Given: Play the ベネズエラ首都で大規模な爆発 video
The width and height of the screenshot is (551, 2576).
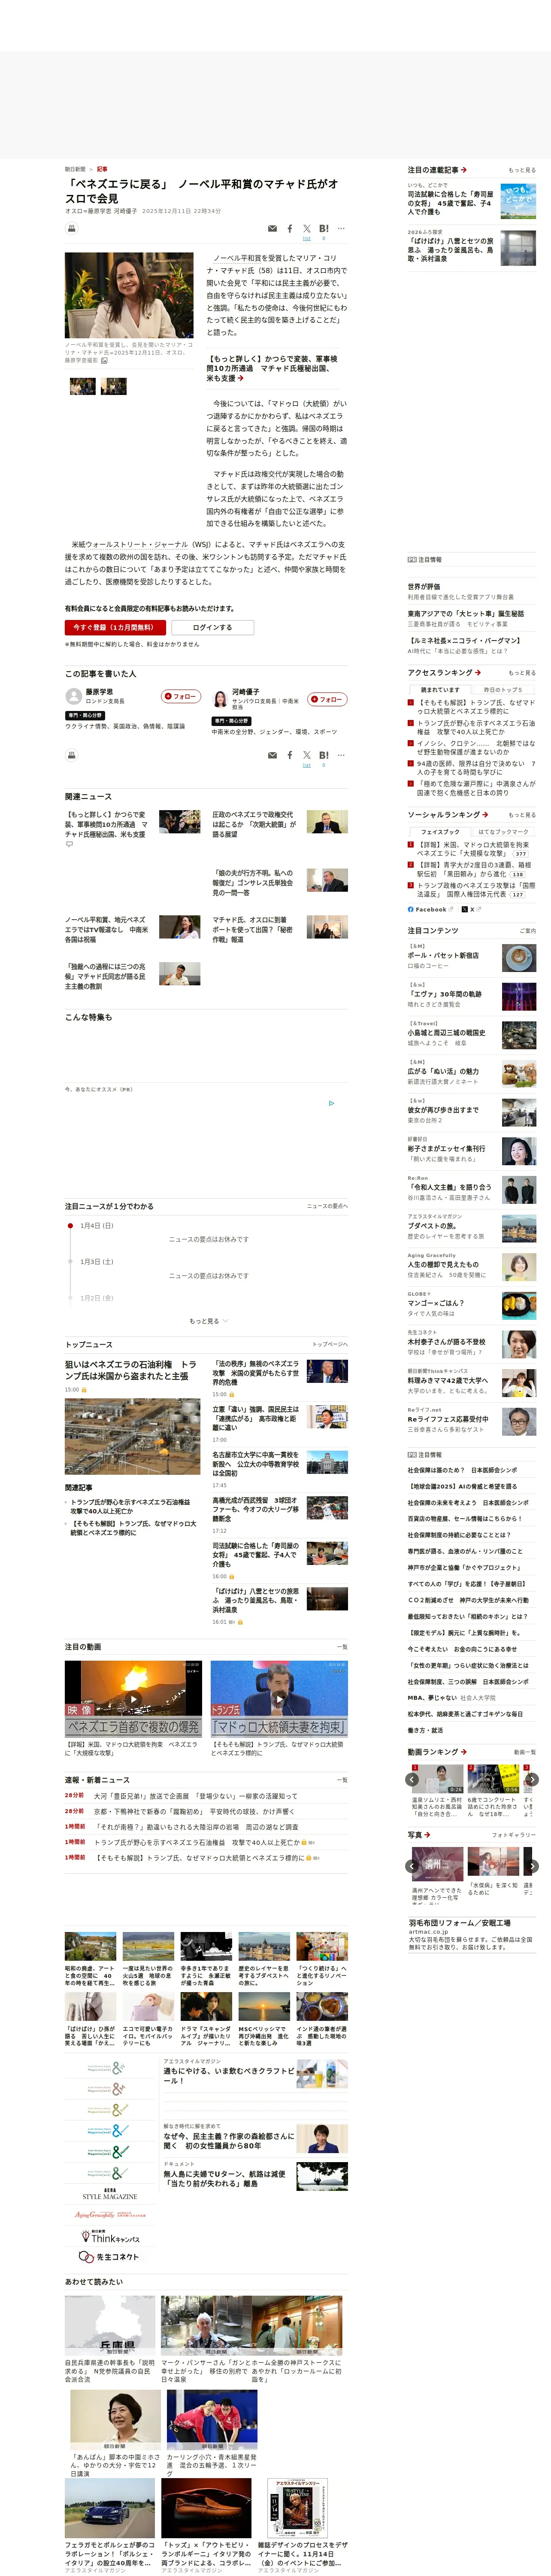Looking at the screenshot, I should coord(133,1699).
